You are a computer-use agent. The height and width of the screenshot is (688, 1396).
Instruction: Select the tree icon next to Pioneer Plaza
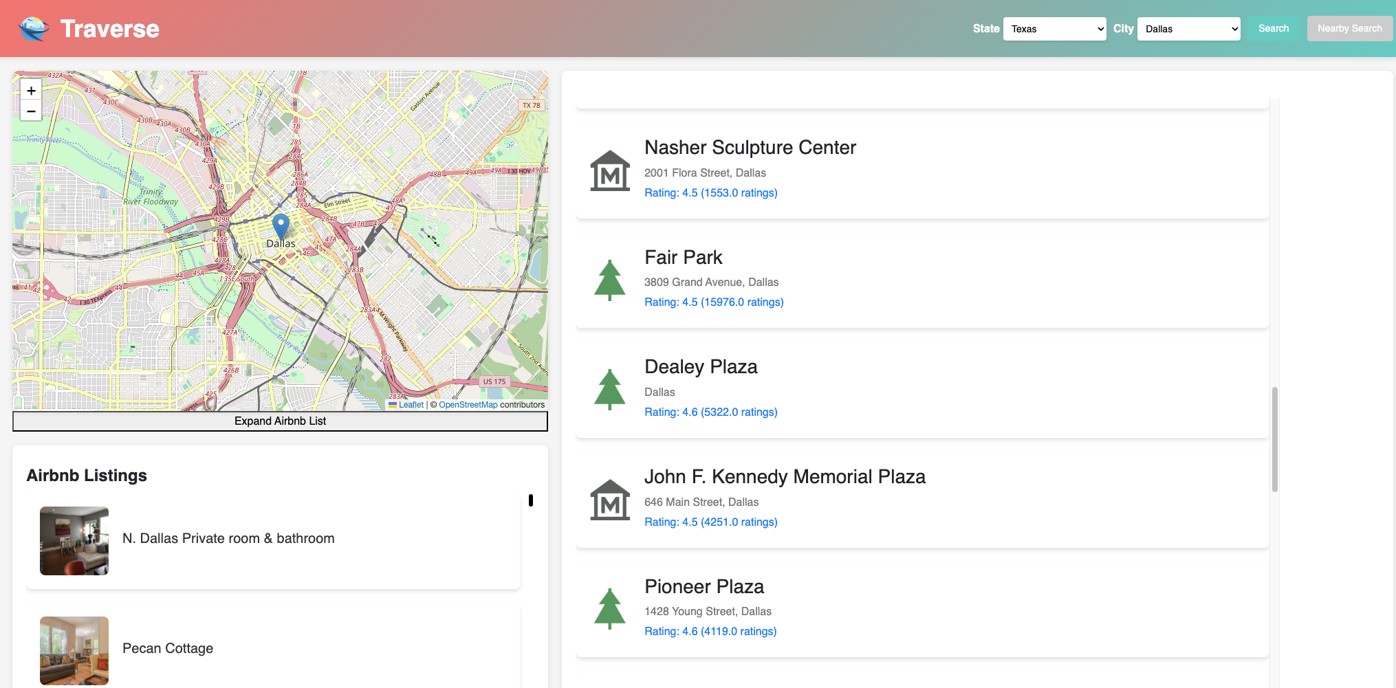609,608
